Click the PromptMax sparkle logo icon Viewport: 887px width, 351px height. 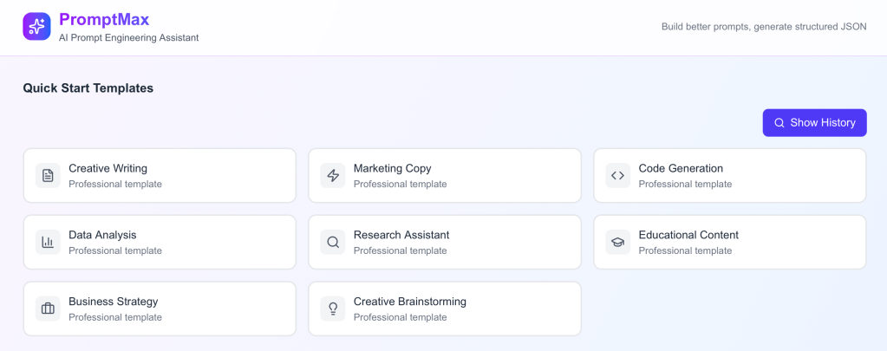36,27
